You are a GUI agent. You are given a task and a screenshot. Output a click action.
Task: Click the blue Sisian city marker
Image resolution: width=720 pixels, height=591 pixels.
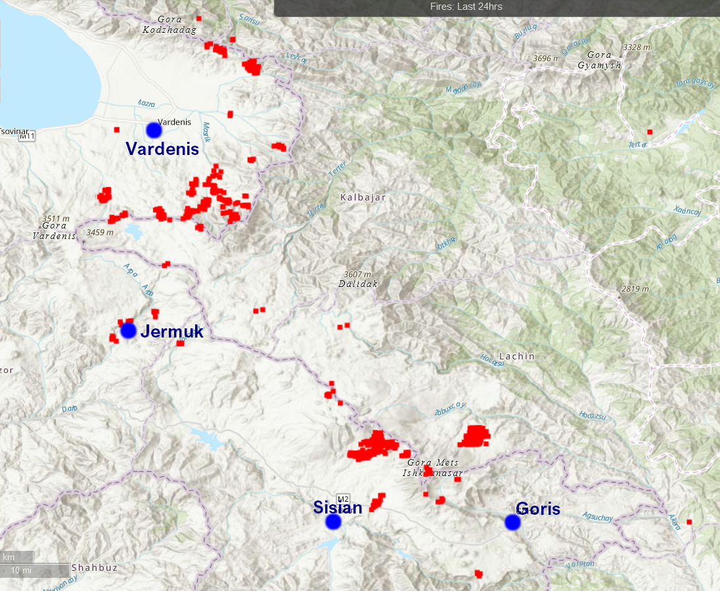334,521
